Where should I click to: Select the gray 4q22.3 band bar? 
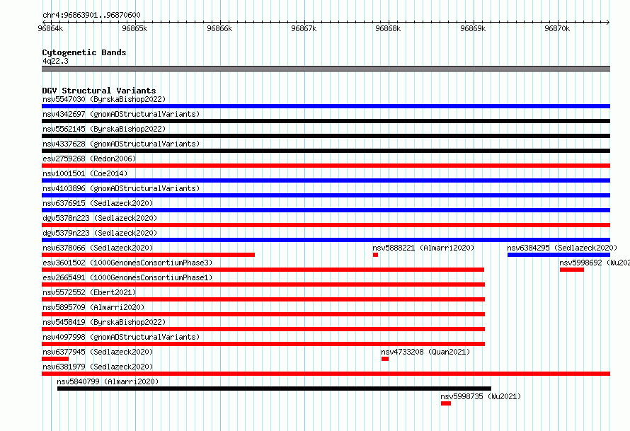(326, 69)
